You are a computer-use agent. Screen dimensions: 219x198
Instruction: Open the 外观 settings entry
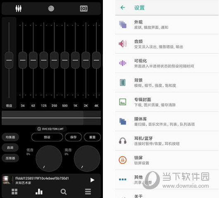167,24
